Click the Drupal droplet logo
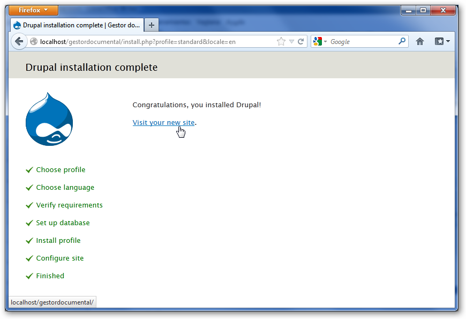466x319 pixels. pyautogui.click(x=49, y=119)
